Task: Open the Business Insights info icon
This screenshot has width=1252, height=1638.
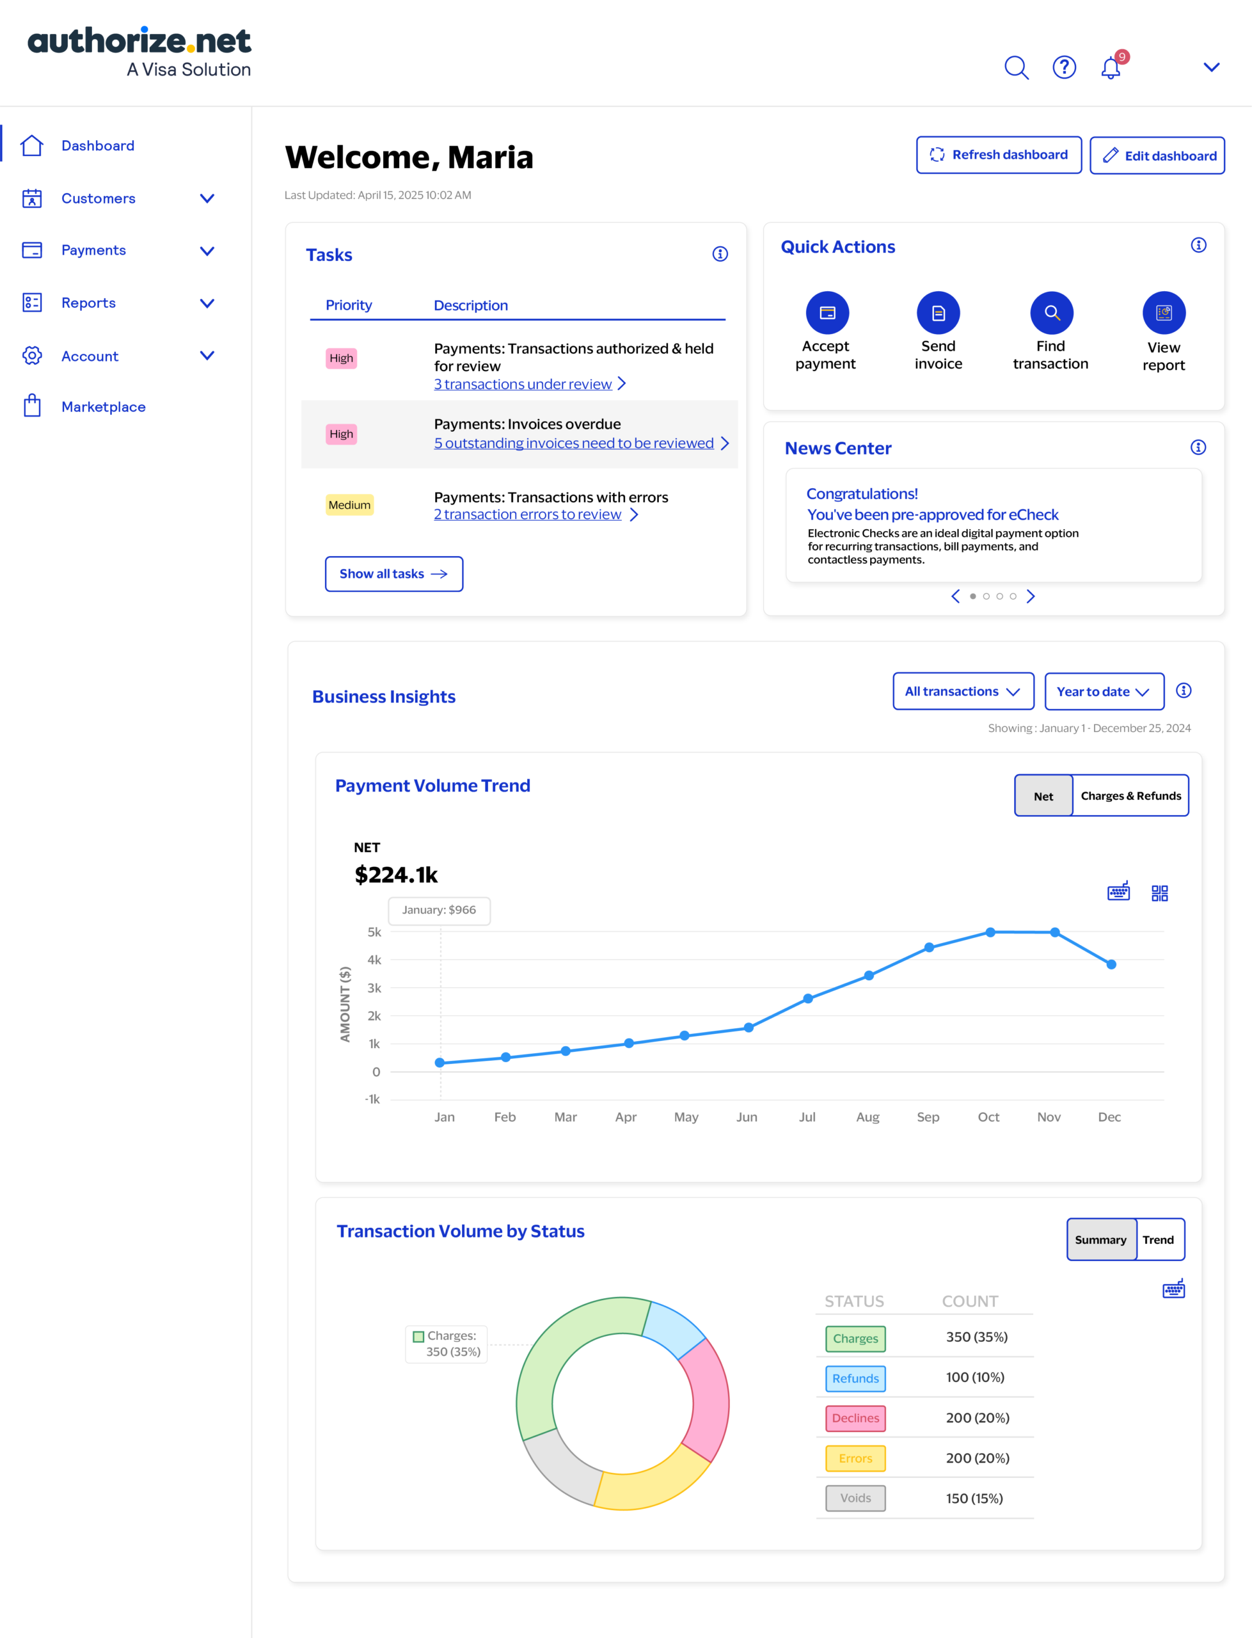Action: tap(1184, 691)
